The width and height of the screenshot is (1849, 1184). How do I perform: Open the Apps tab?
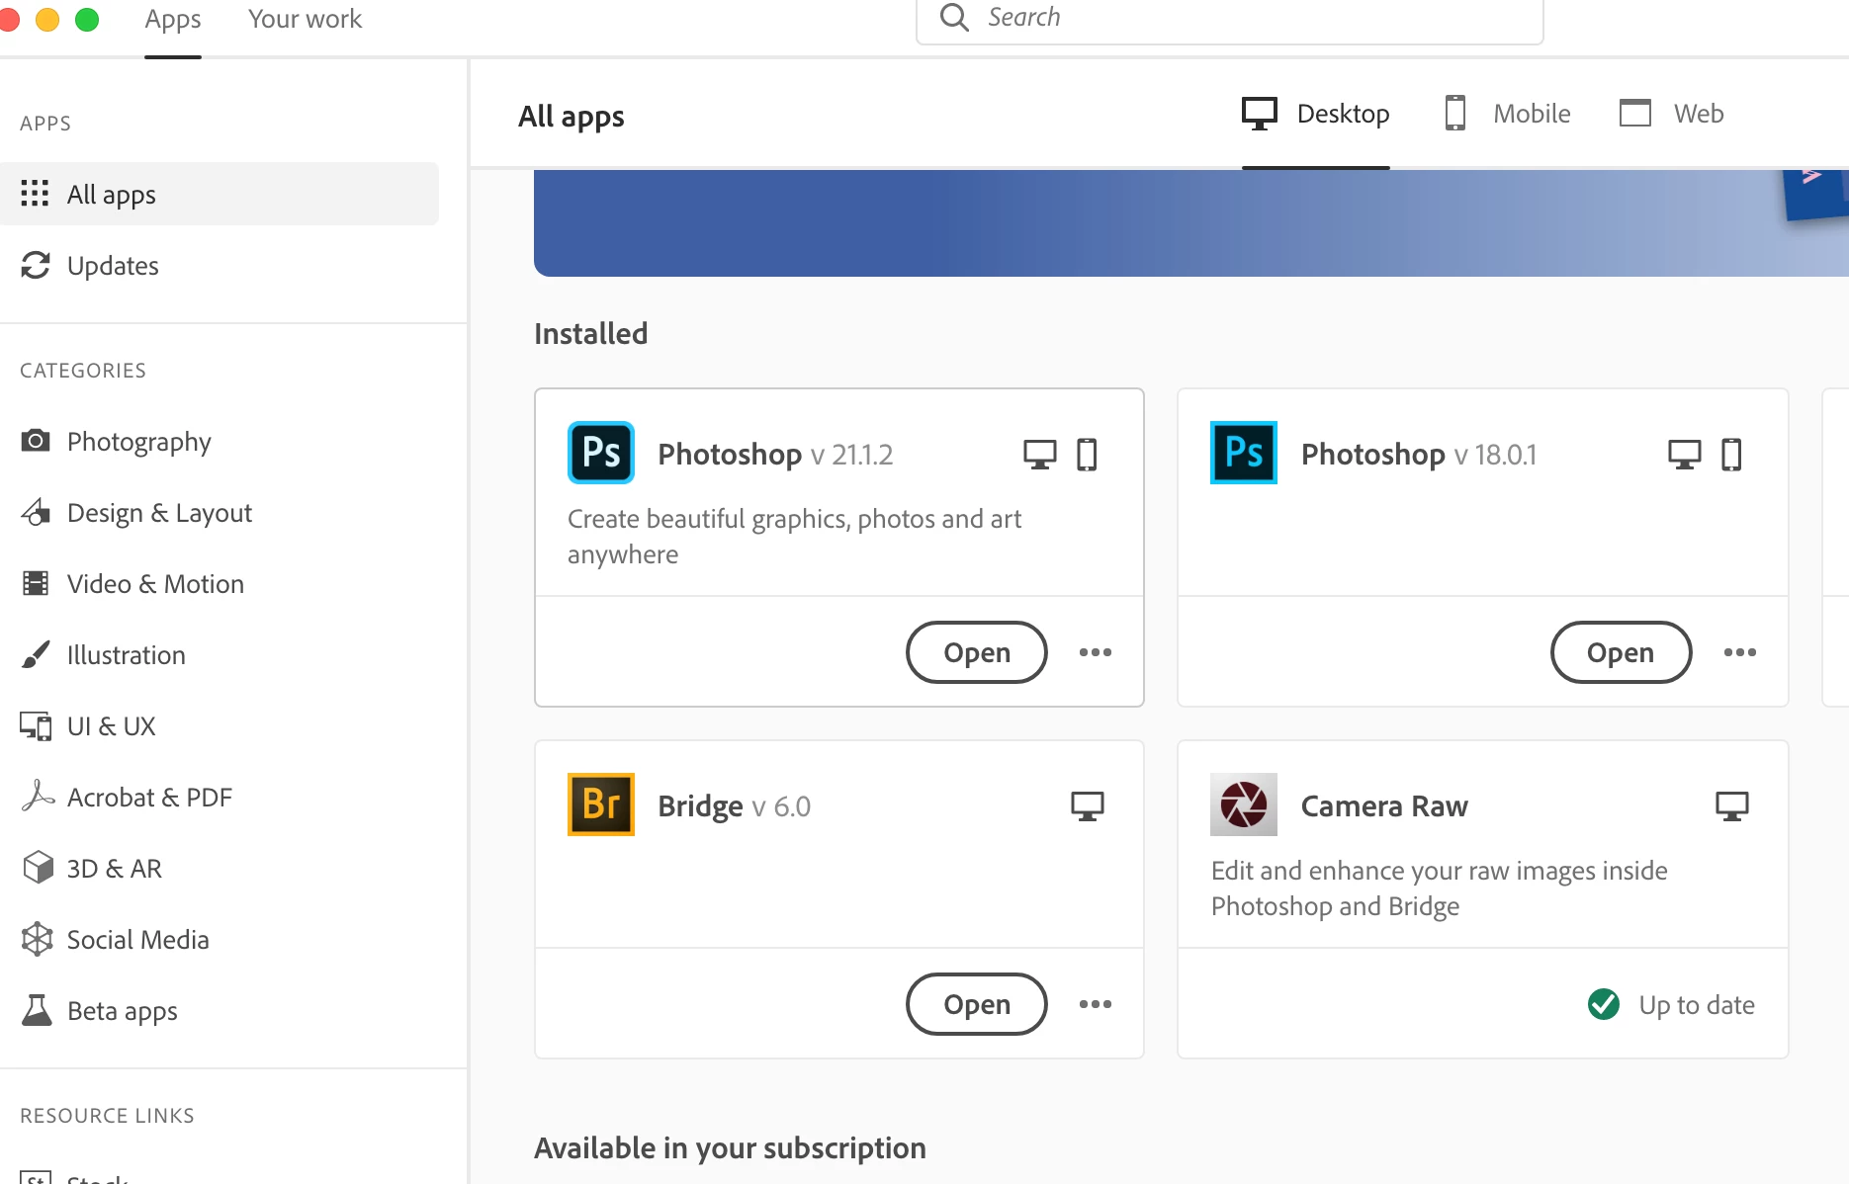click(x=173, y=19)
